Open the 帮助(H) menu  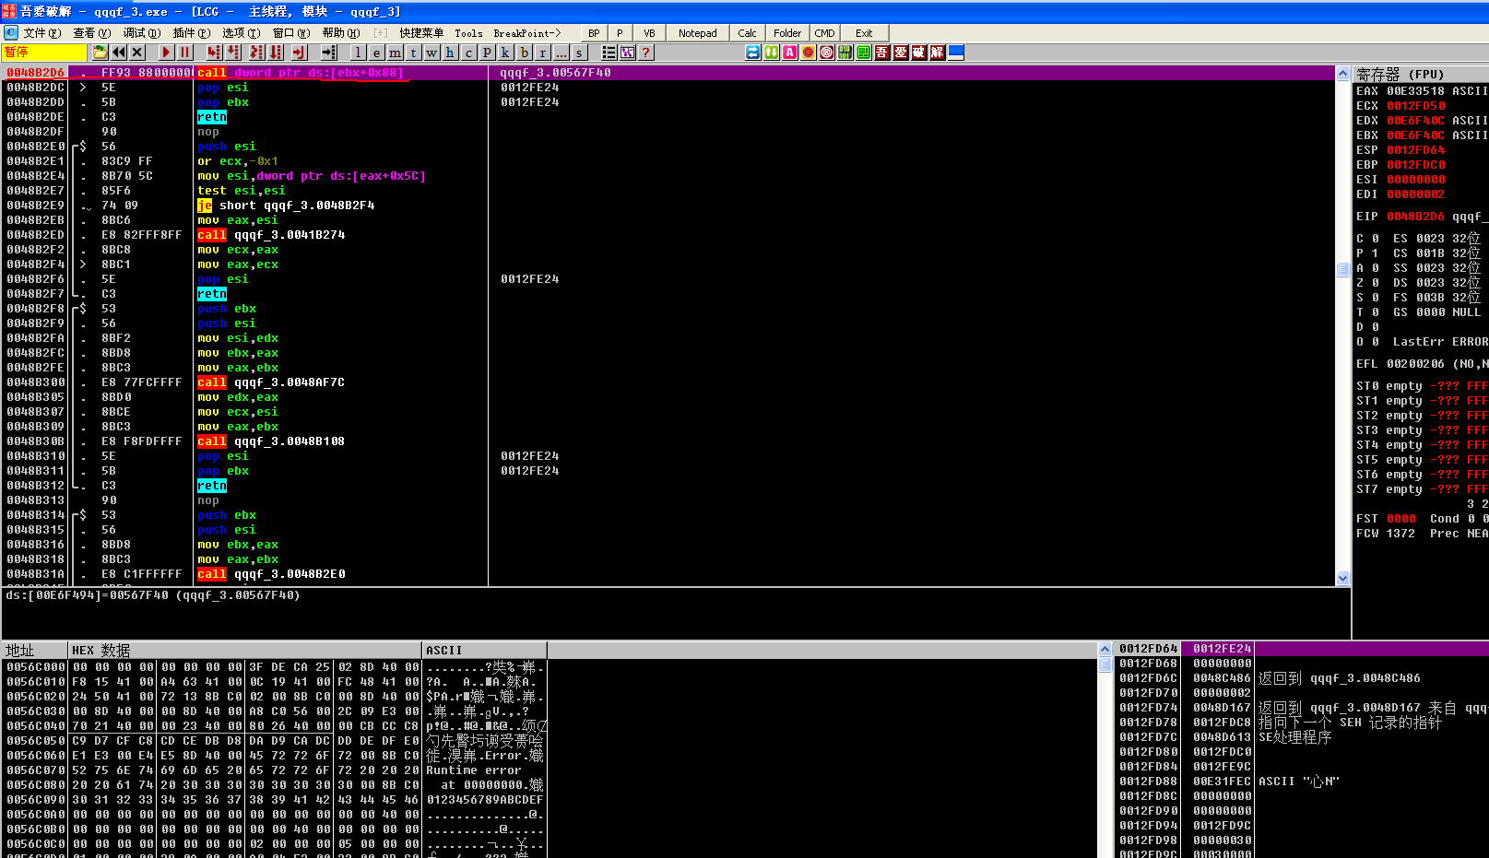pyautogui.click(x=341, y=33)
